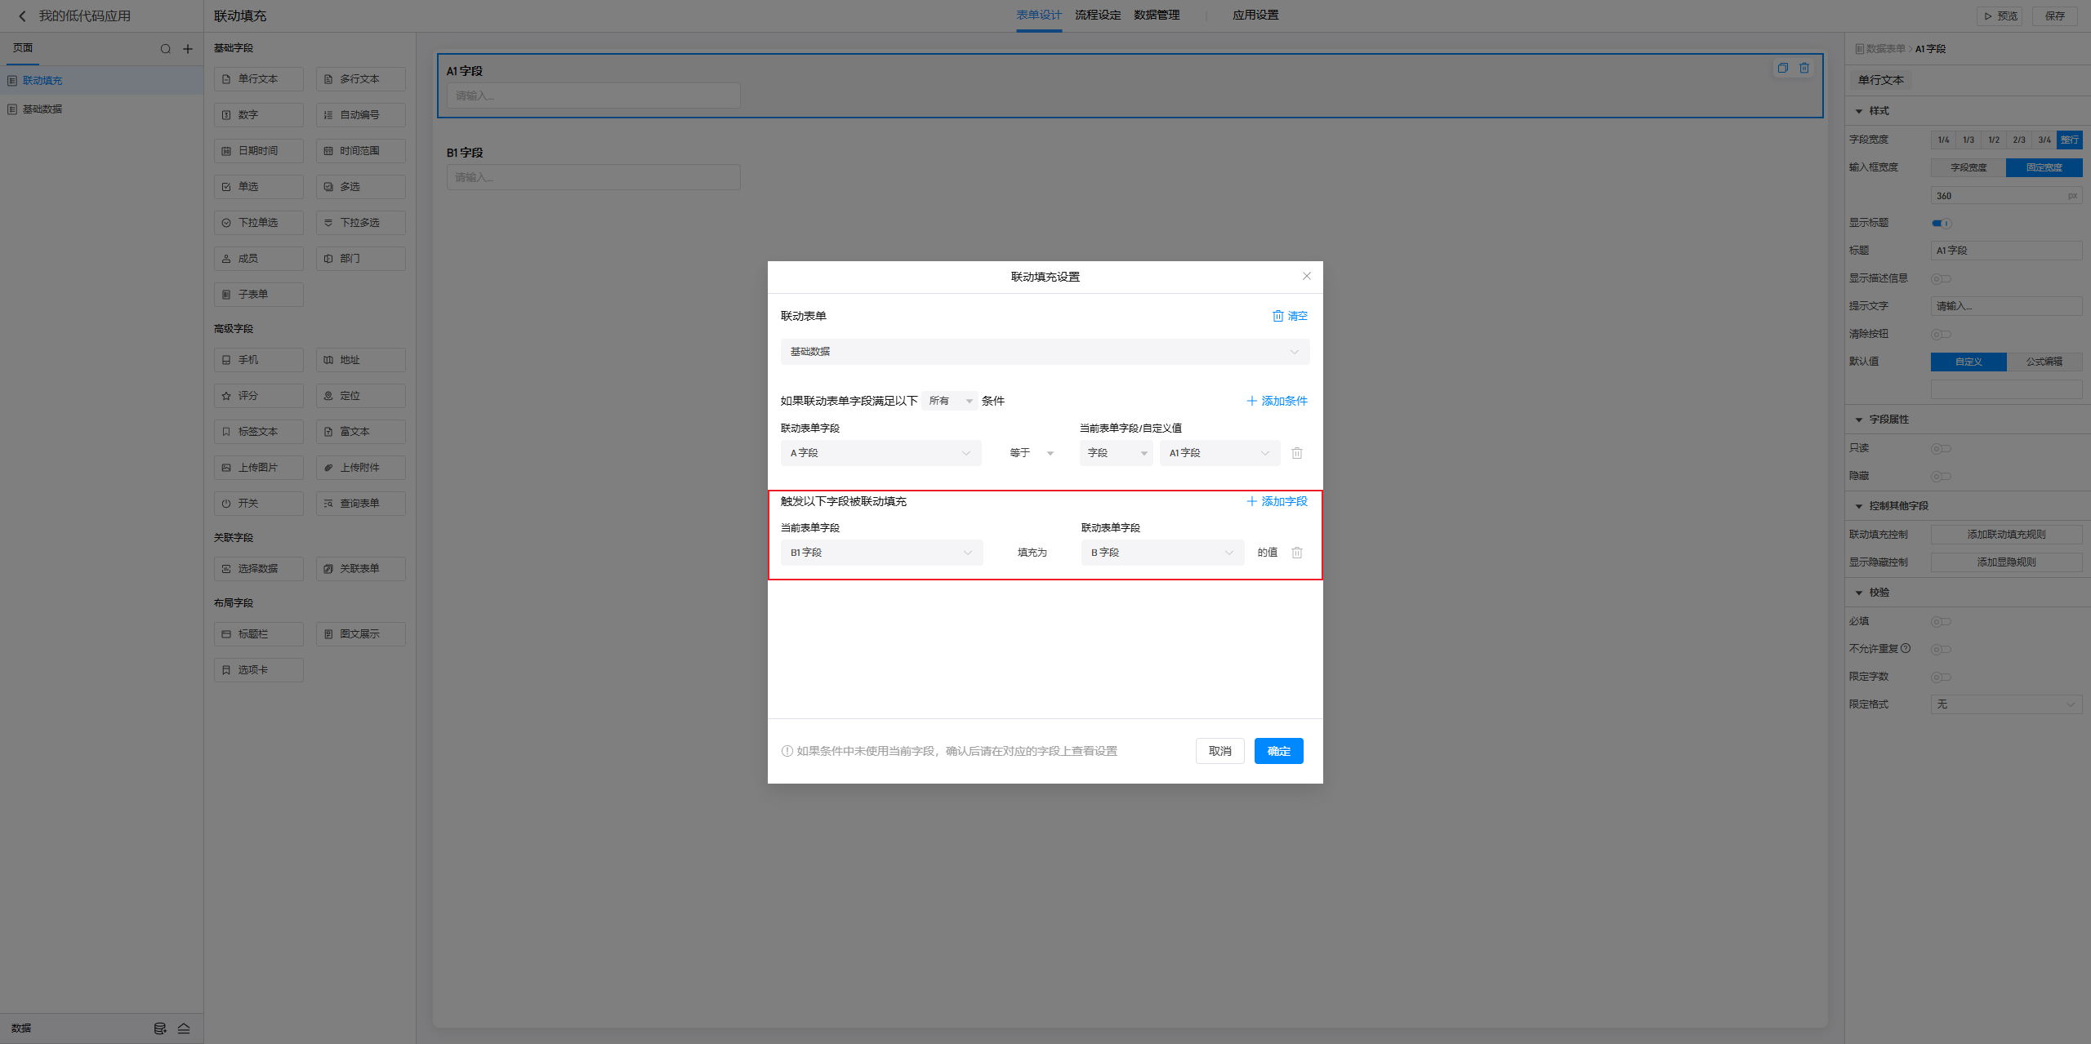Viewport: 2091px width, 1044px height.
Task: Delete the B1字段 fill row
Action: pyautogui.click(x=1297, y=553)
